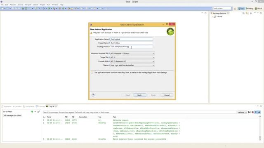
Task: Click the LogCat vertical scrollbar
Action: coord(260,128)
